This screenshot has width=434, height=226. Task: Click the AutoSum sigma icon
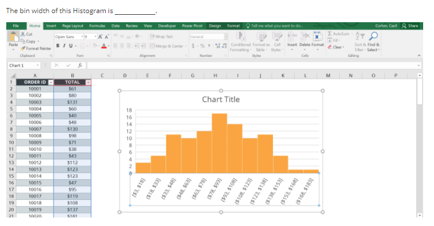coord(329,34)
